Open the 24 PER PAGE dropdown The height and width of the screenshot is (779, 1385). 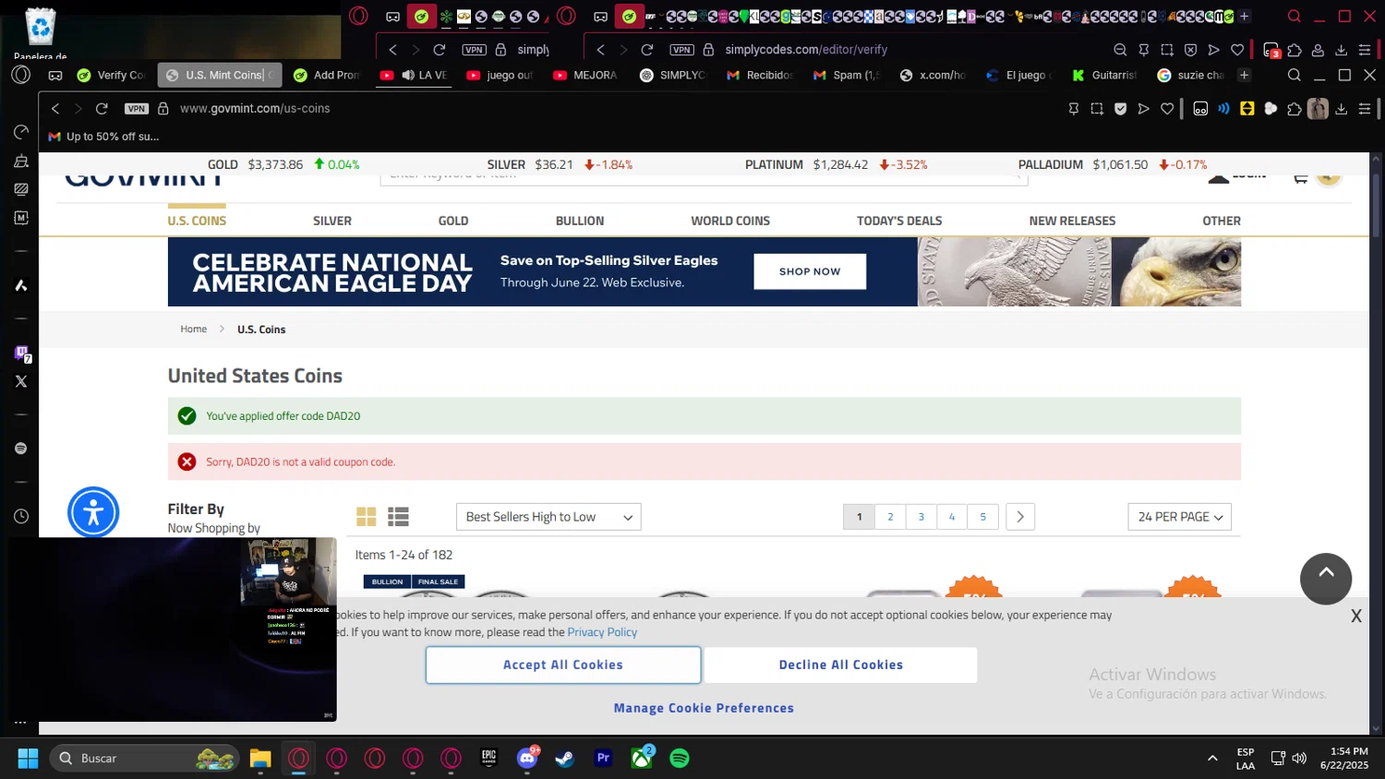1179,517
